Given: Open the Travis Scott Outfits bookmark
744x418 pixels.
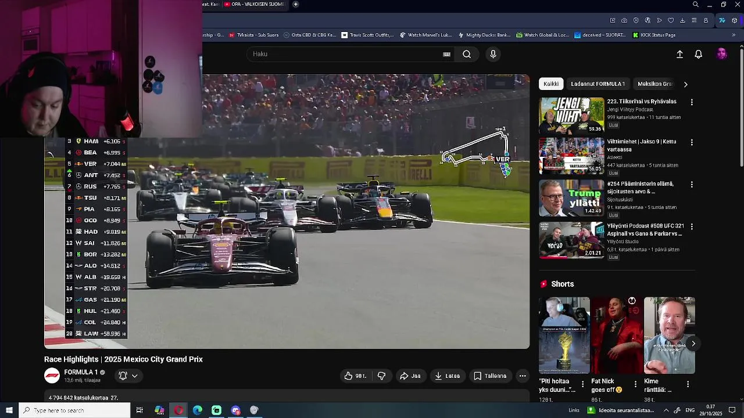Looking at the screenshot, I should click(x=367, y=35).
